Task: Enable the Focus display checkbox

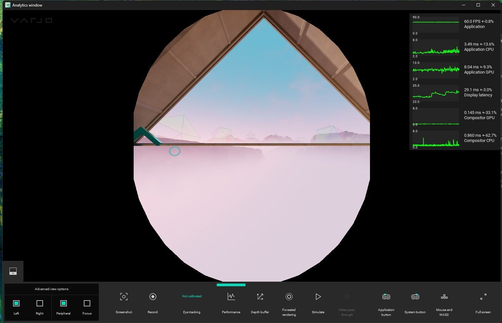Action: 87,303
